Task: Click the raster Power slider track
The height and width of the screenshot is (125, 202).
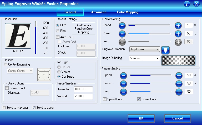Action: [x=149, y=34]
